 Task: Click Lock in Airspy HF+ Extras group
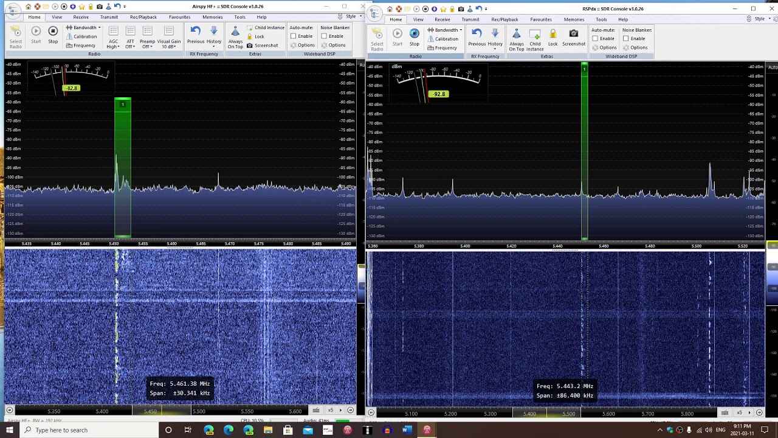coord(256,36)
